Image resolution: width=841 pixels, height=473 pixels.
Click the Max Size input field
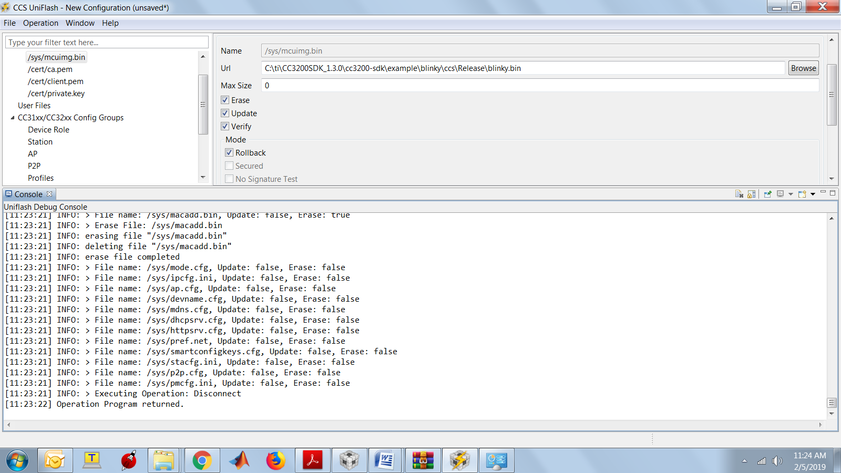(x=540, y=85)
